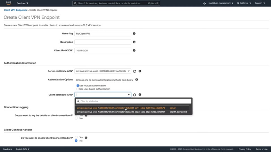Focus the top AWS search field

click(x=116, y=3)
